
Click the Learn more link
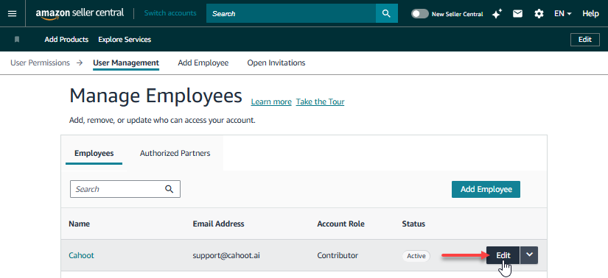coord(271,101)
